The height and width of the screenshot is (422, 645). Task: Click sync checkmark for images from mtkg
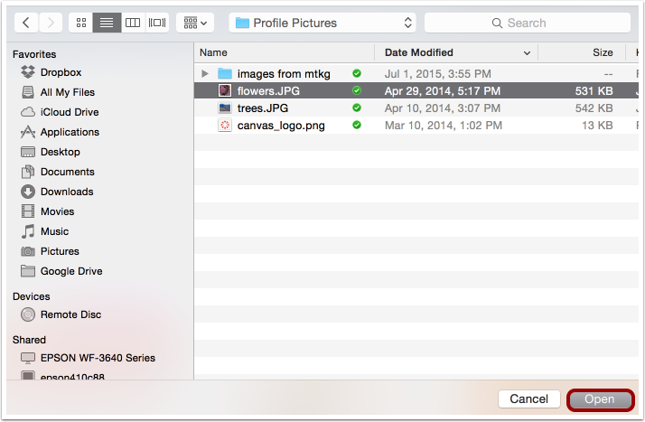pos(357,73)
